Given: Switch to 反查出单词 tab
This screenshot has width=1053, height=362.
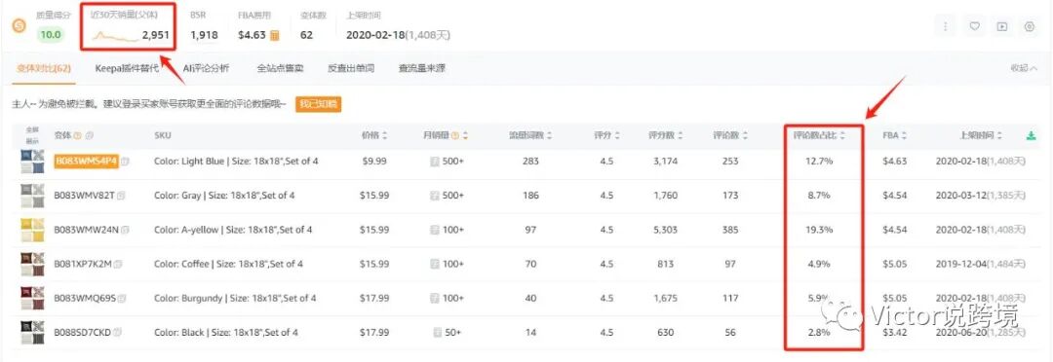Looking at the screenshot, I should click(351, 68).
